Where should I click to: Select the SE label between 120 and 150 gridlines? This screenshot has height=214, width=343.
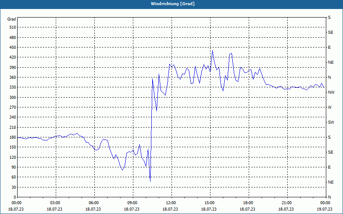[x=331, y=152]
